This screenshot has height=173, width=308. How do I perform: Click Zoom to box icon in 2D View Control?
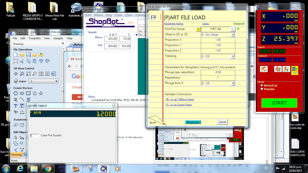(28, 74)
